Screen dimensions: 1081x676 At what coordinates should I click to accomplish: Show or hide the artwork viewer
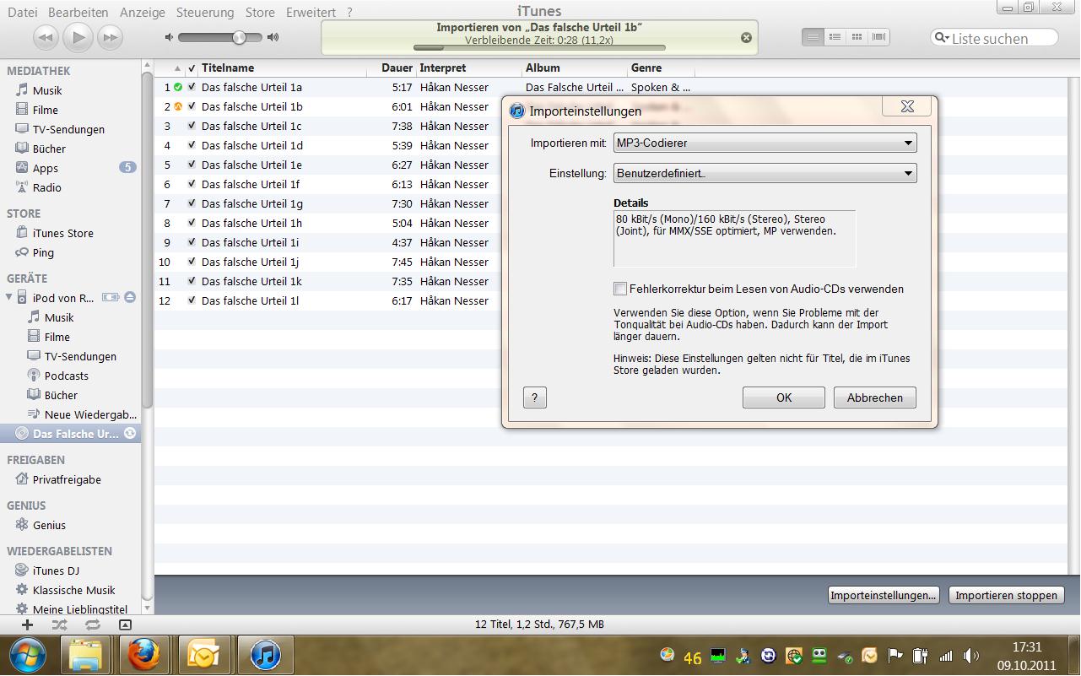coord(125,625)
